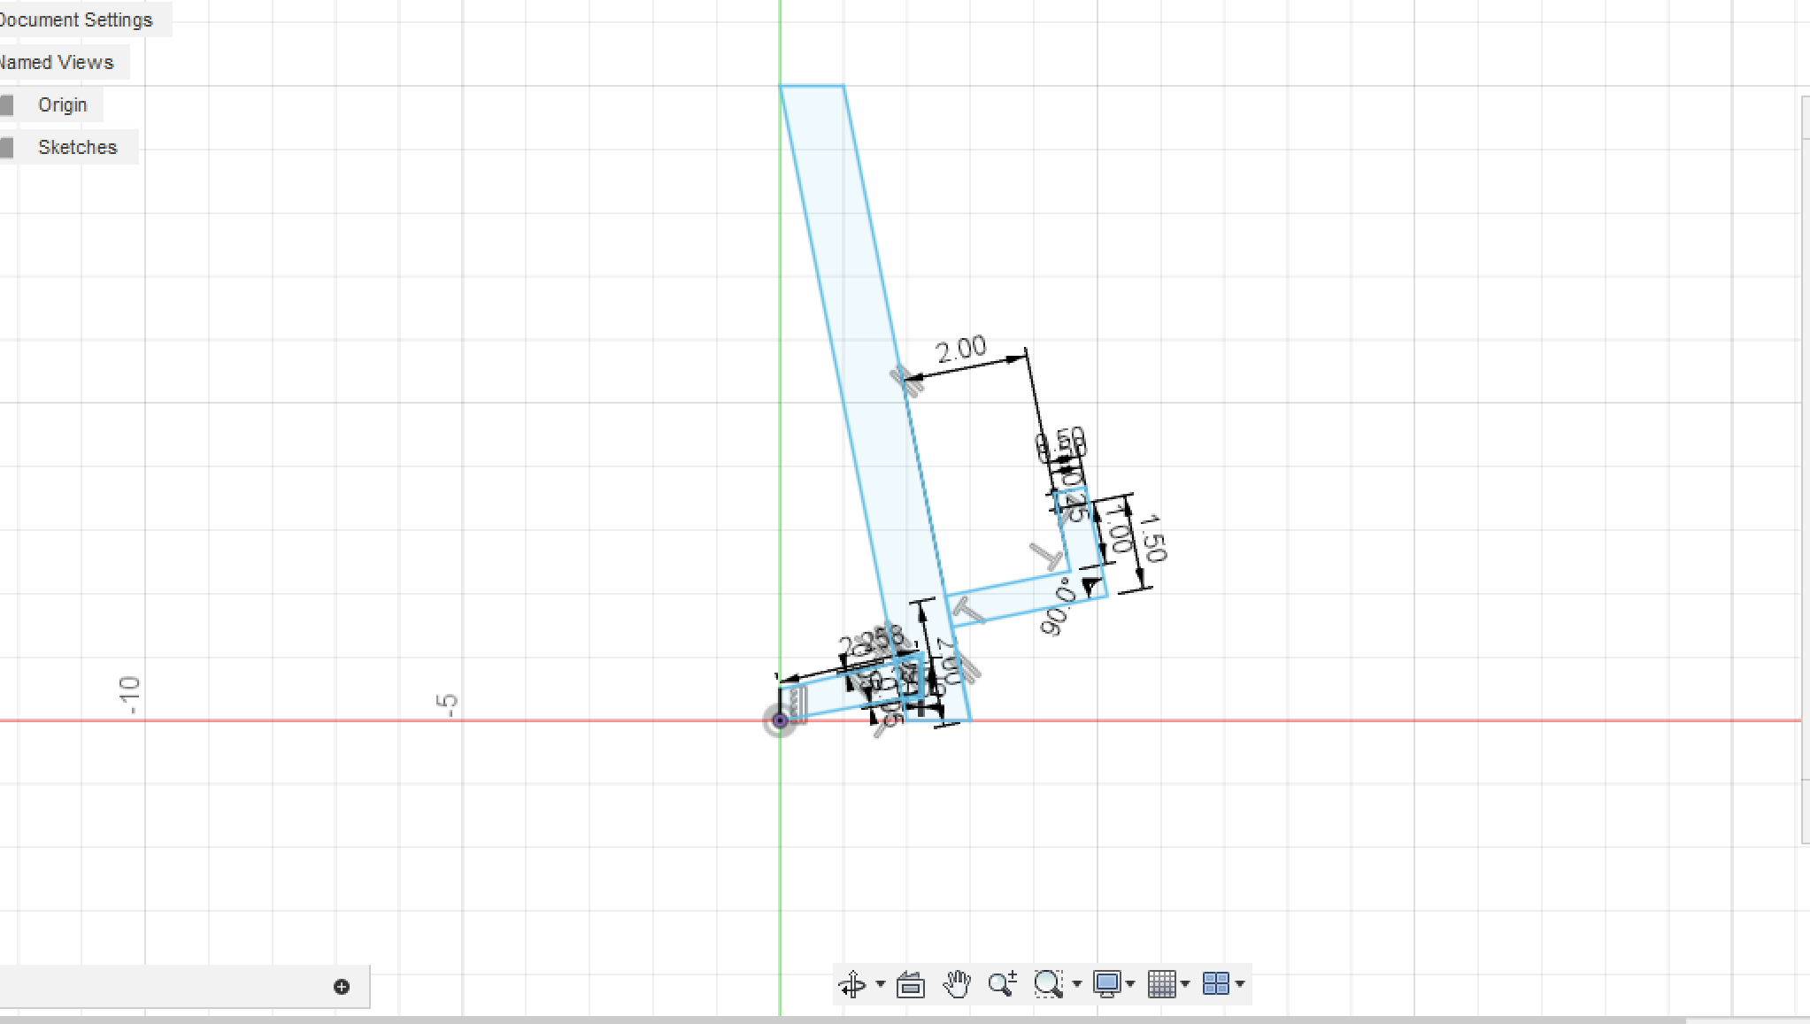Open Display Settings monitor icon

pos(1106,984)
